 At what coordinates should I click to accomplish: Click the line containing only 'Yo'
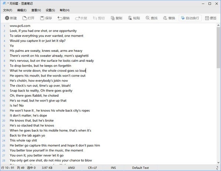pos(12,46)
